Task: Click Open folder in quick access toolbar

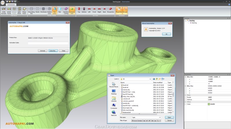Action: [10, 2]
